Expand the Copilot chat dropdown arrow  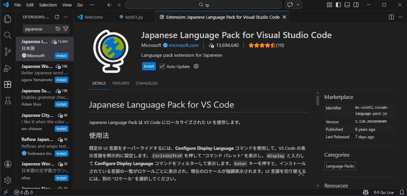tap(298, 5)
